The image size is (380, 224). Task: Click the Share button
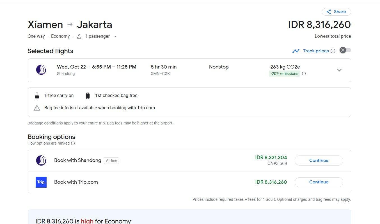coord(336,12)
